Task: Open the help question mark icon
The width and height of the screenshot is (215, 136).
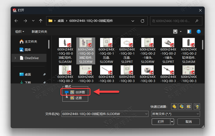Action: point(199,31)
